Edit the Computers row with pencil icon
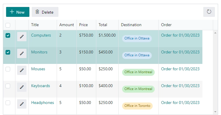 pyautogui.click(x=22, y=37)
